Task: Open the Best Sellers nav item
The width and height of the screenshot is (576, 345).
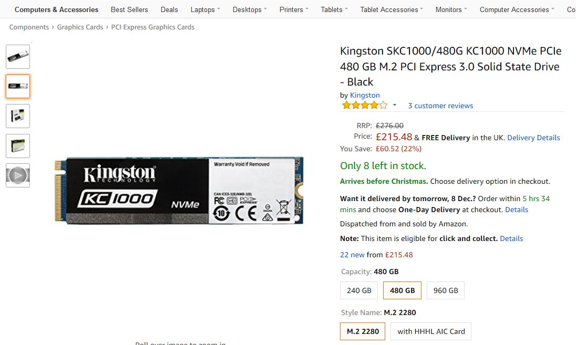Action: pyautogui.click(x=129, y=9)
